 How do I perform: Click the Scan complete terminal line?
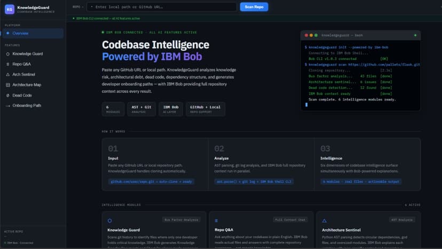coord(352,99)
